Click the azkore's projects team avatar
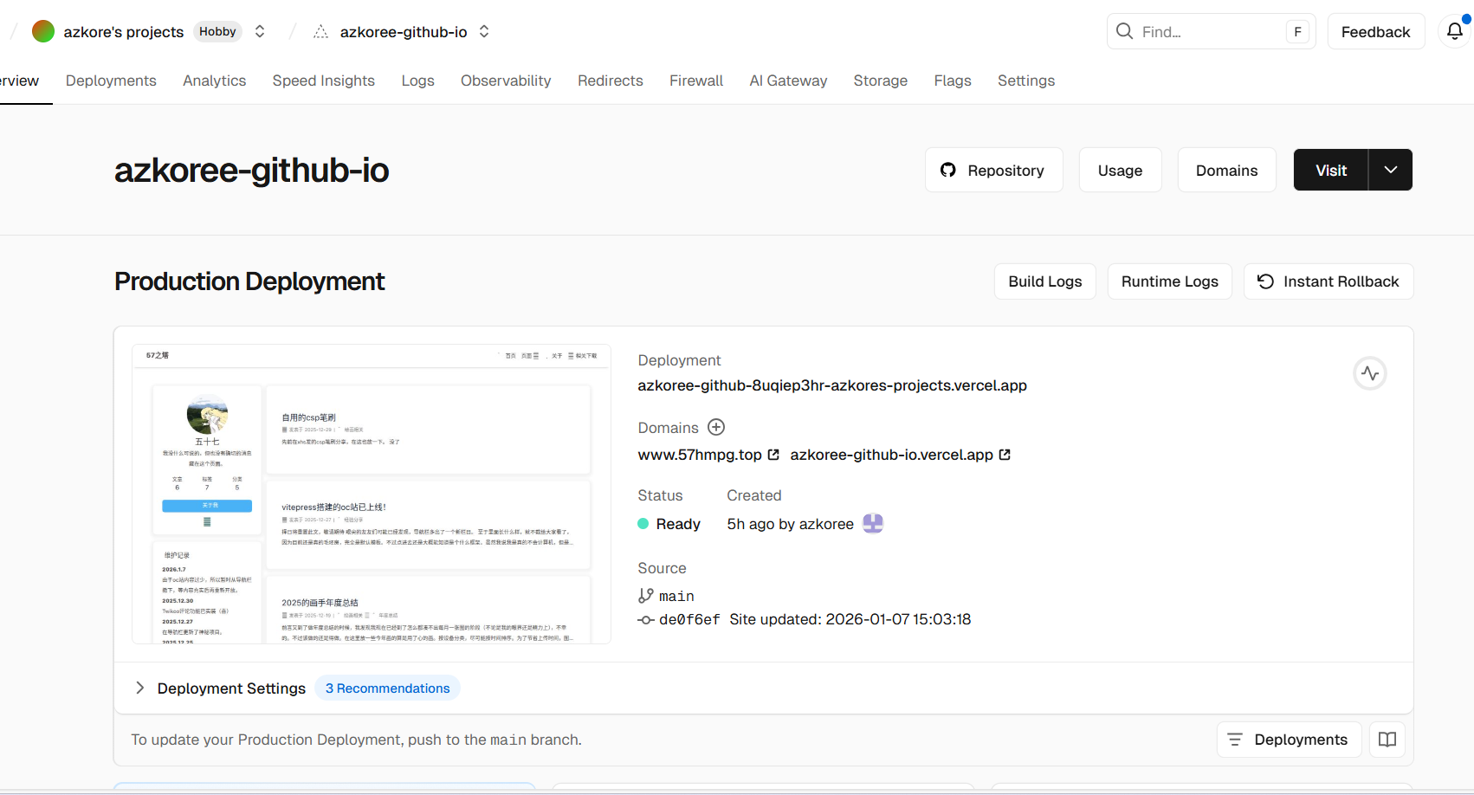This screenshot has width=1474, height=795. [43, 32]
